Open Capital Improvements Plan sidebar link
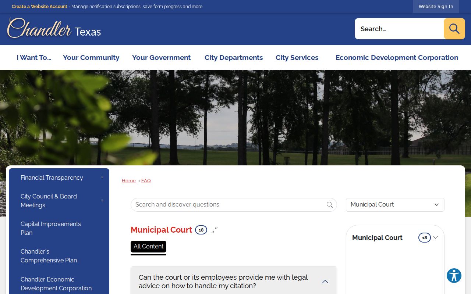Viewport: 471px width, 294px height. (51, 228)
